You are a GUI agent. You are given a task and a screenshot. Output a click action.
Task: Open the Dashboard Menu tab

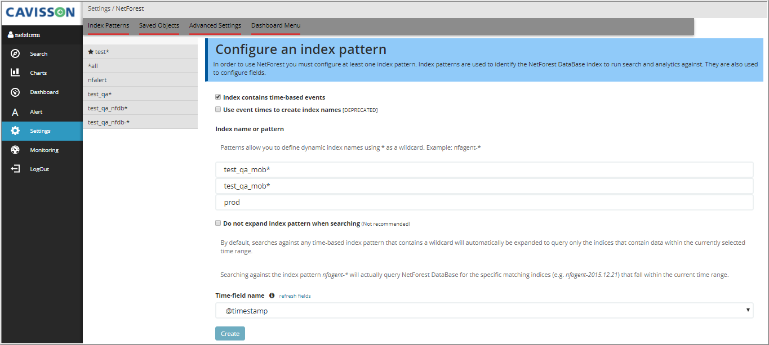point(275,26)
